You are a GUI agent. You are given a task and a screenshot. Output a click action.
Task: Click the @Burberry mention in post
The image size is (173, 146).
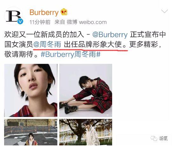coord(110,35)
